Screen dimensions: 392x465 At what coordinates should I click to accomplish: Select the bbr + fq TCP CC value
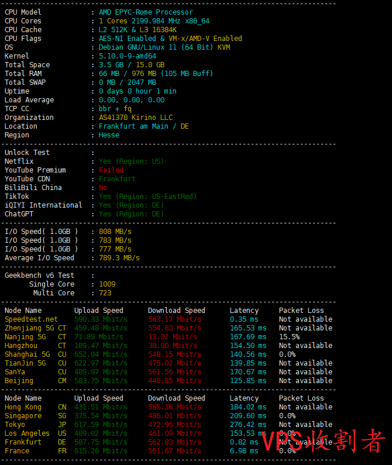click(115, 109)
